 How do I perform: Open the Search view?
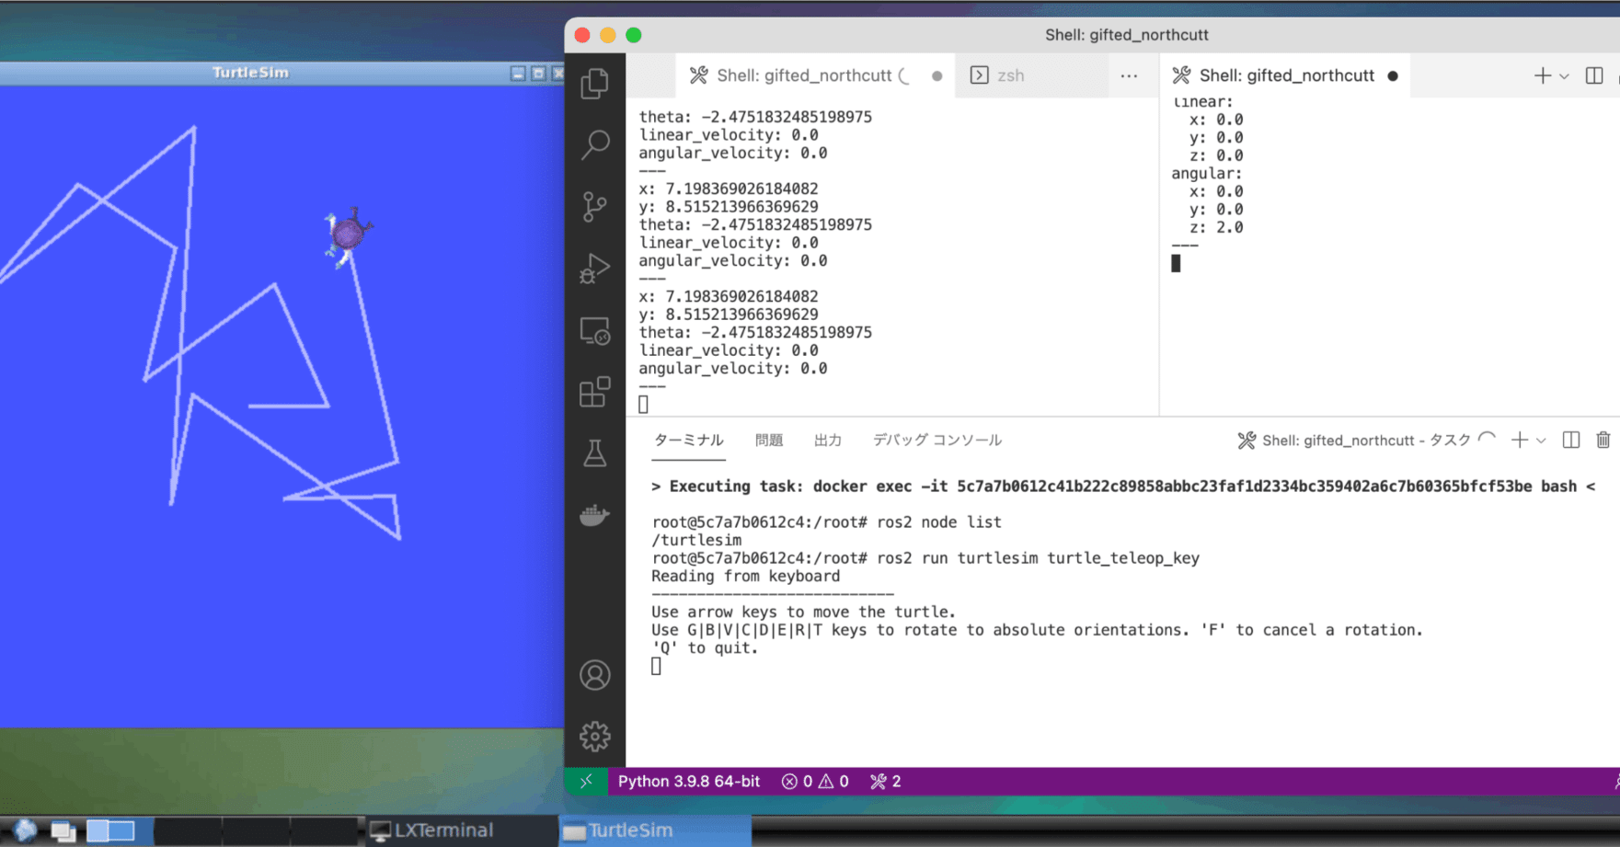pos(595,144)
